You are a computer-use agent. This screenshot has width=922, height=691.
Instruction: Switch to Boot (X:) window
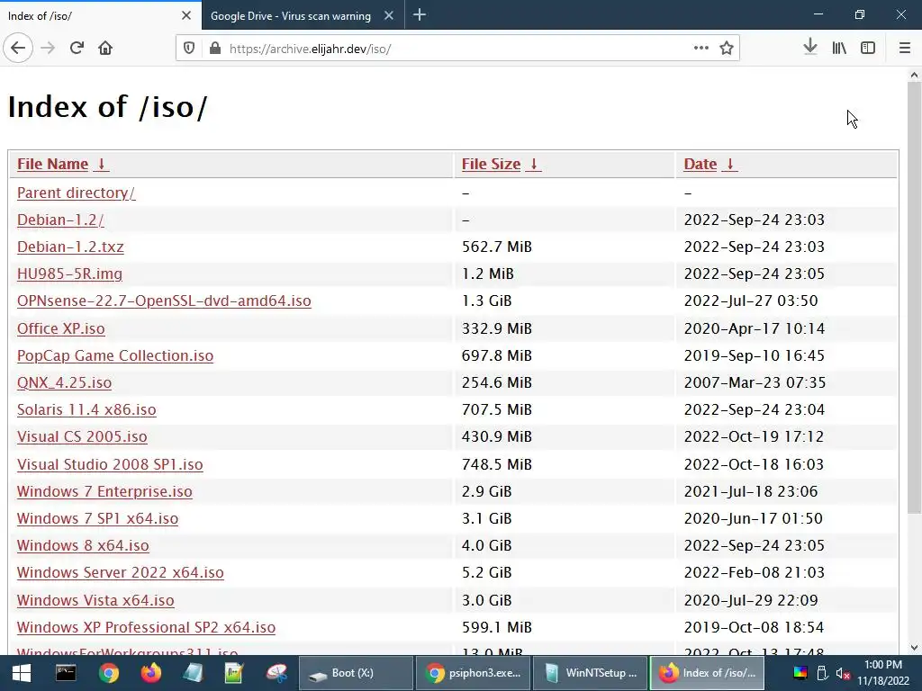coord(356,673)
